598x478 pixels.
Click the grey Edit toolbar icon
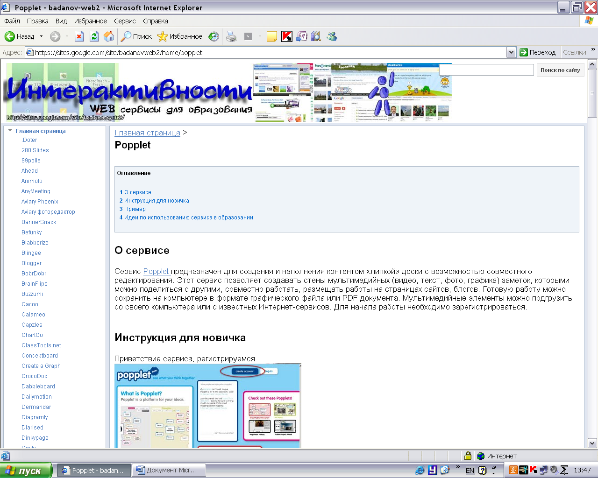[x=248, y=36]
